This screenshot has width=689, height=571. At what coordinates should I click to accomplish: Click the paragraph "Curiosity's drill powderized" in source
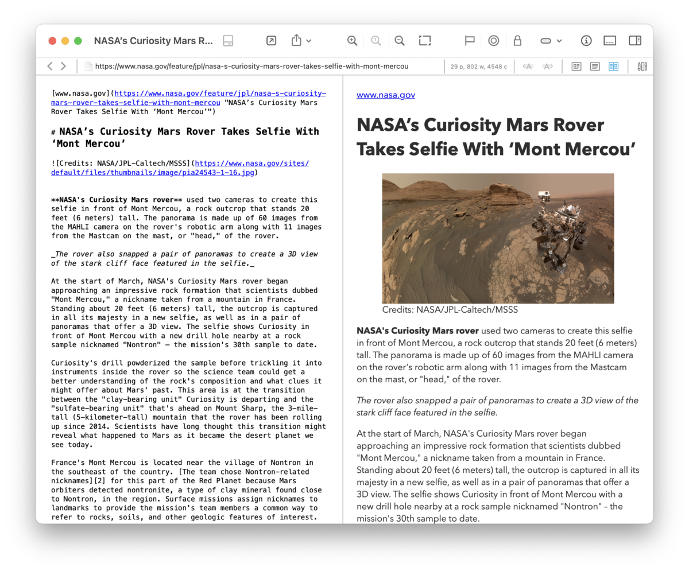(188, 403)
